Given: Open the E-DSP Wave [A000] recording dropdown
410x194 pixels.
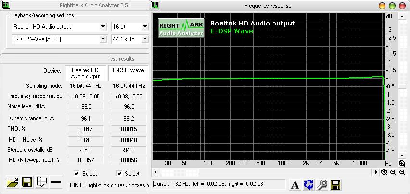Looking at the screenshot, I should coord(103,39).
